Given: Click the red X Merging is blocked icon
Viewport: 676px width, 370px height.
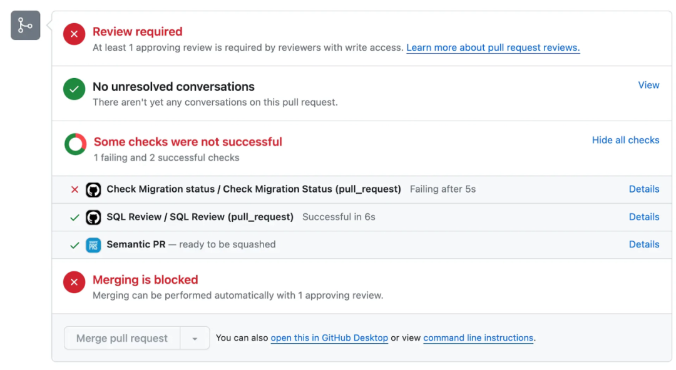Looking at the screenshot, I should (74, 282).
